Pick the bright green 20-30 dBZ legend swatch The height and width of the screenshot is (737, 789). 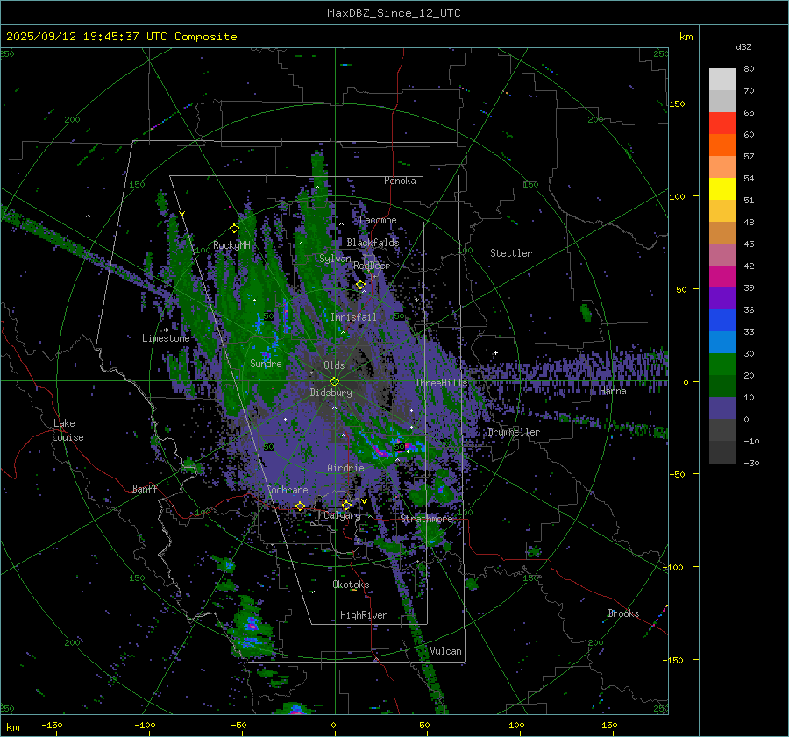tap(722, 364)
